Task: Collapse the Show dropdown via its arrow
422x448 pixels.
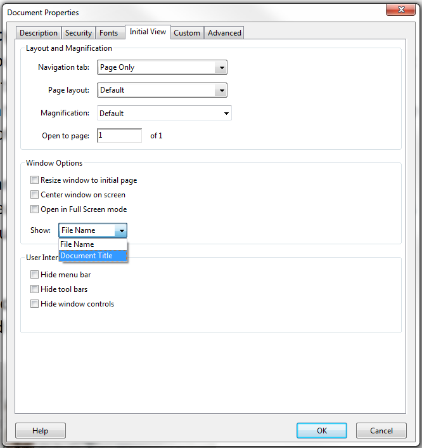Action: 121,230
